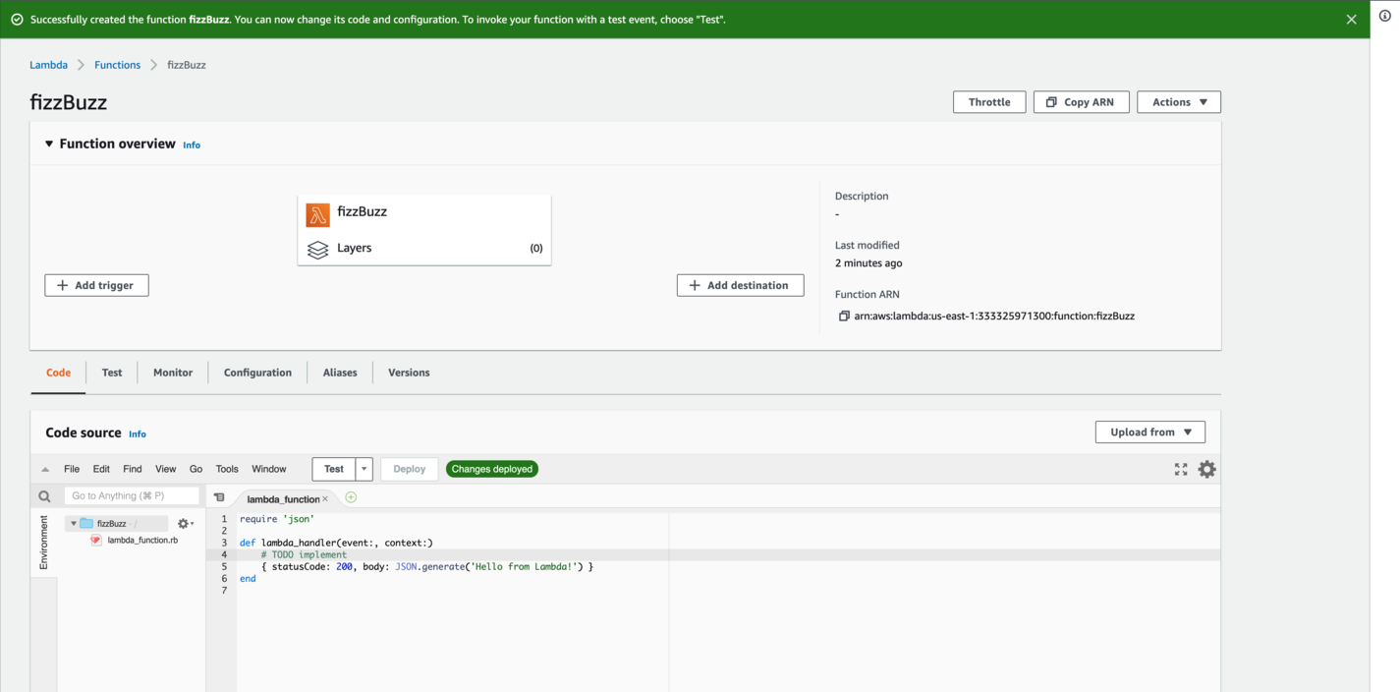Click the gear icon next to the fizzBuzz folder
The height and width of the screenshot is (692, 1400).
[183, 523]
